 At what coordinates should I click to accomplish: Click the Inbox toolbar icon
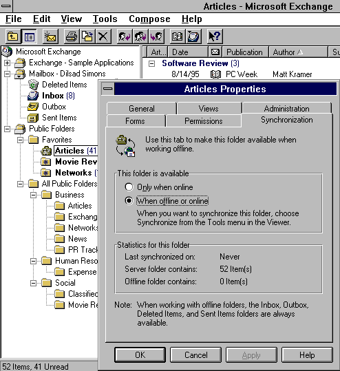click(193, 36)
